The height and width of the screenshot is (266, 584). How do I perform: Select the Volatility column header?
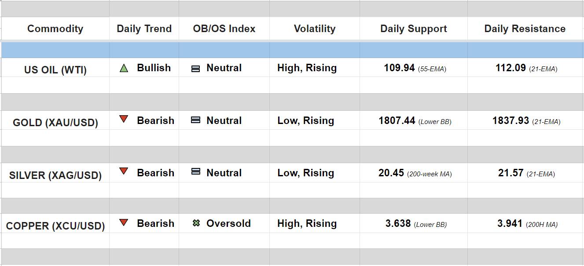pos(314,29)
